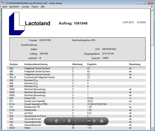
Task: Click 'Sprühsahnepulver 42%' text
Action: (x=84, y=40)
